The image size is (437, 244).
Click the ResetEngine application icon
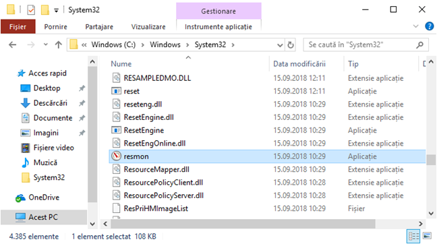(x=116, y=130)
